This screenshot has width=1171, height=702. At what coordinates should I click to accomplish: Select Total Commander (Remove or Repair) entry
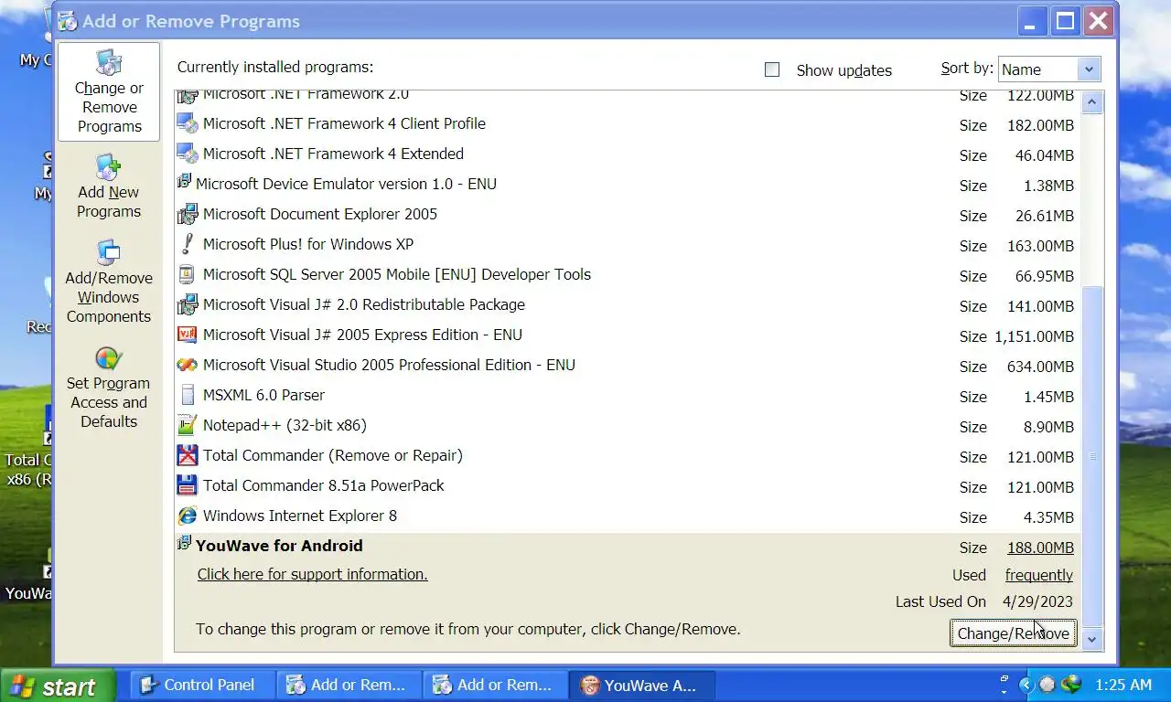[x=628, y=455]
